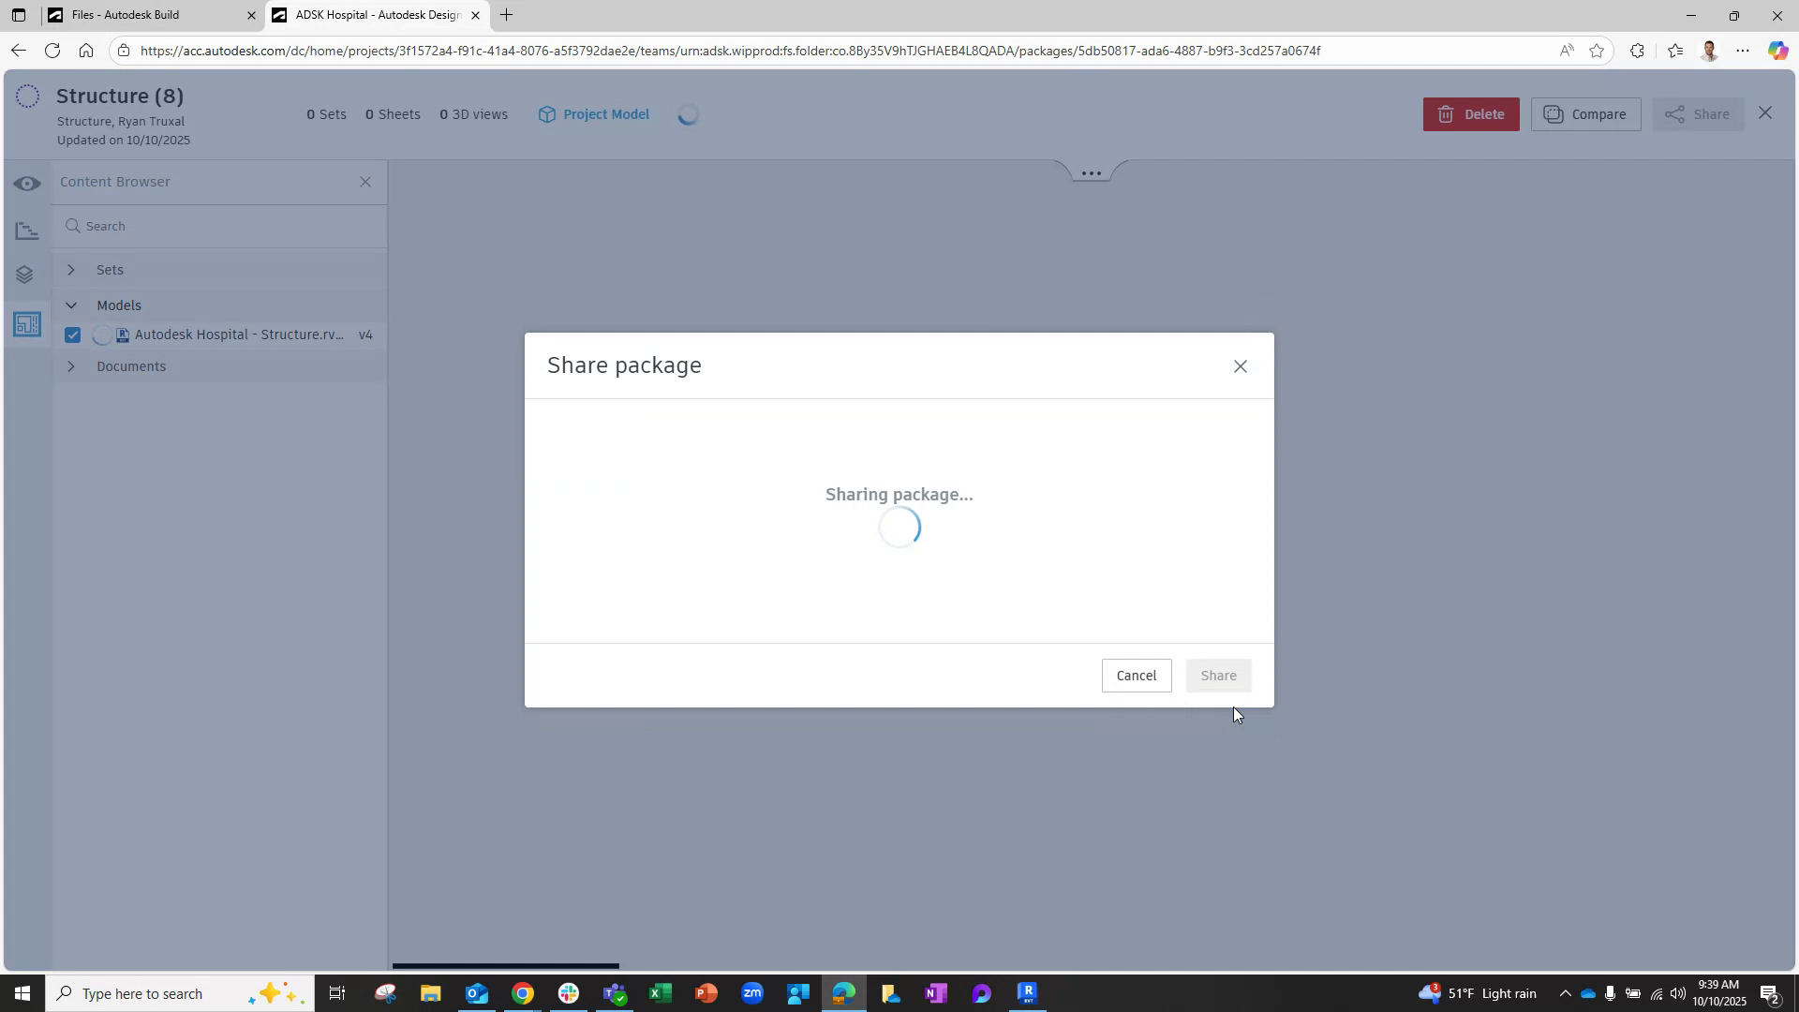The image size is (1799, 1012).
Task: Expand the Sets section
Action: click(x=70, y=269)
